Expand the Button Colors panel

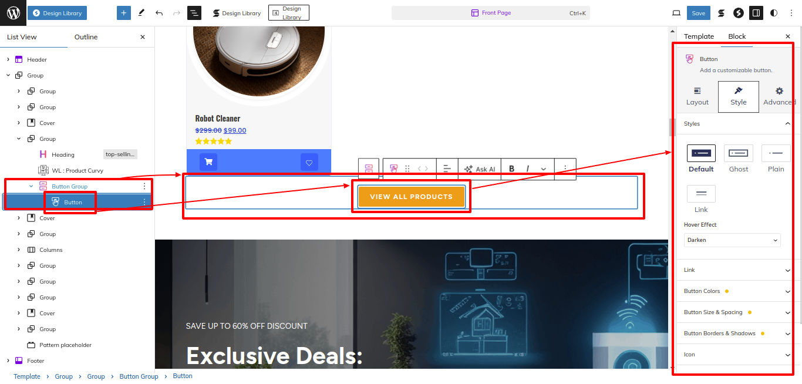pos(737,291)
